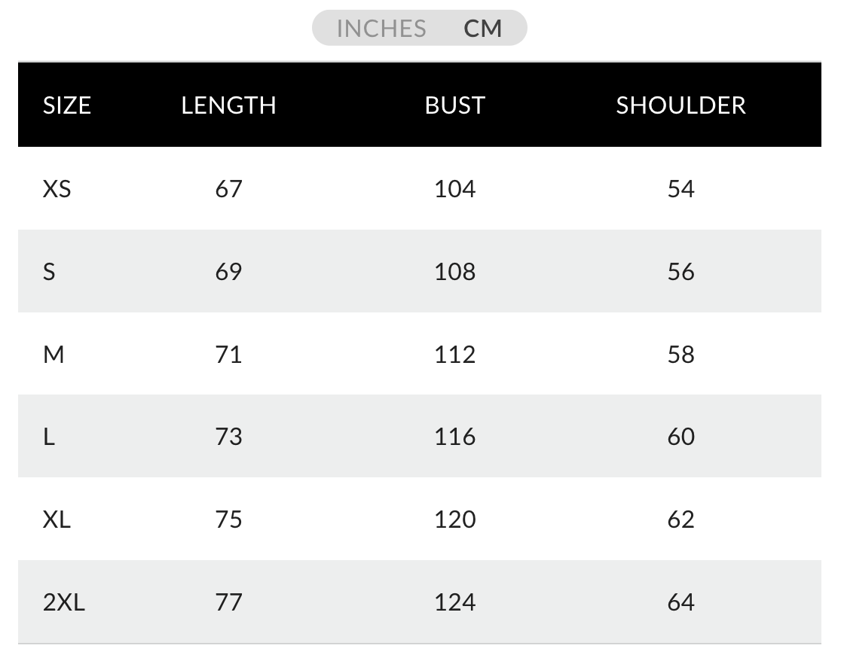This screenshot has width=841, height=655.
Task: Select the XL size row label
Action: 57,519
